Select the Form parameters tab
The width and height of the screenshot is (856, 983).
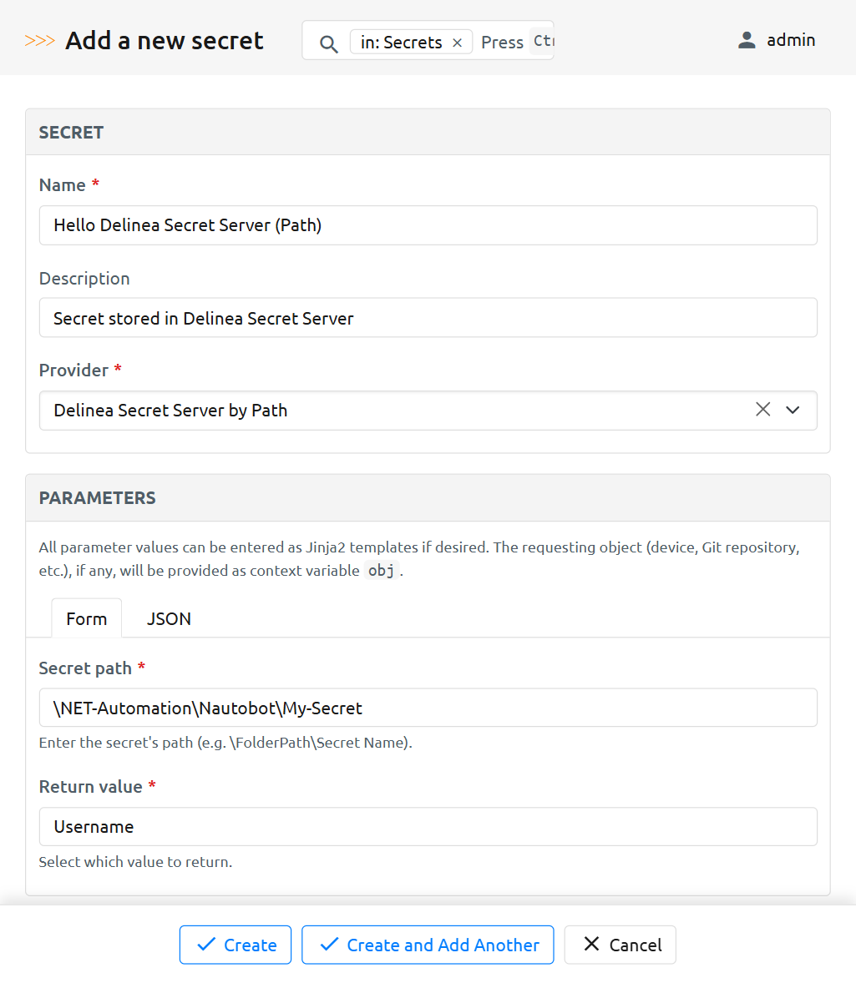coord(87,618)
